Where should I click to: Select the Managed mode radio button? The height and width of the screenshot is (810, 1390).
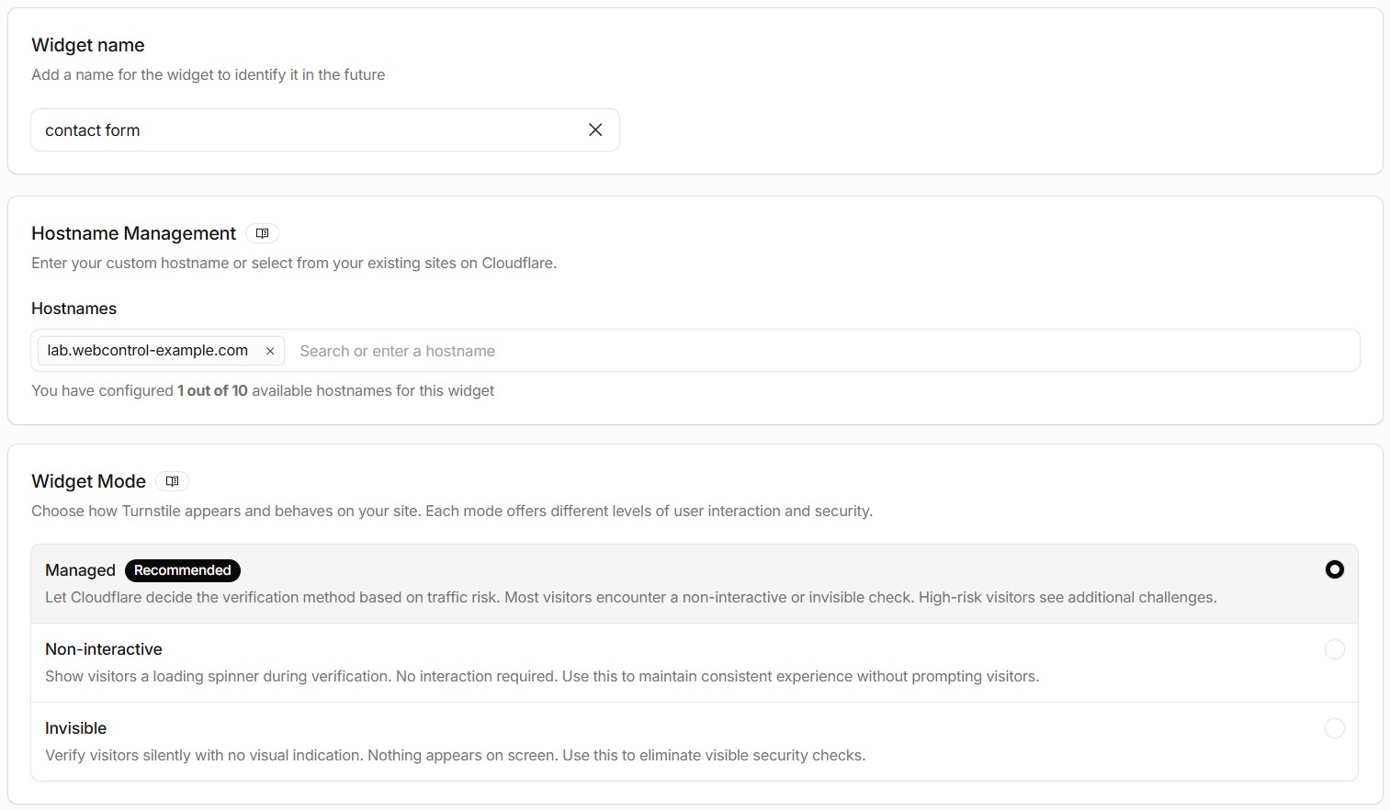(x=1334, y=569)
